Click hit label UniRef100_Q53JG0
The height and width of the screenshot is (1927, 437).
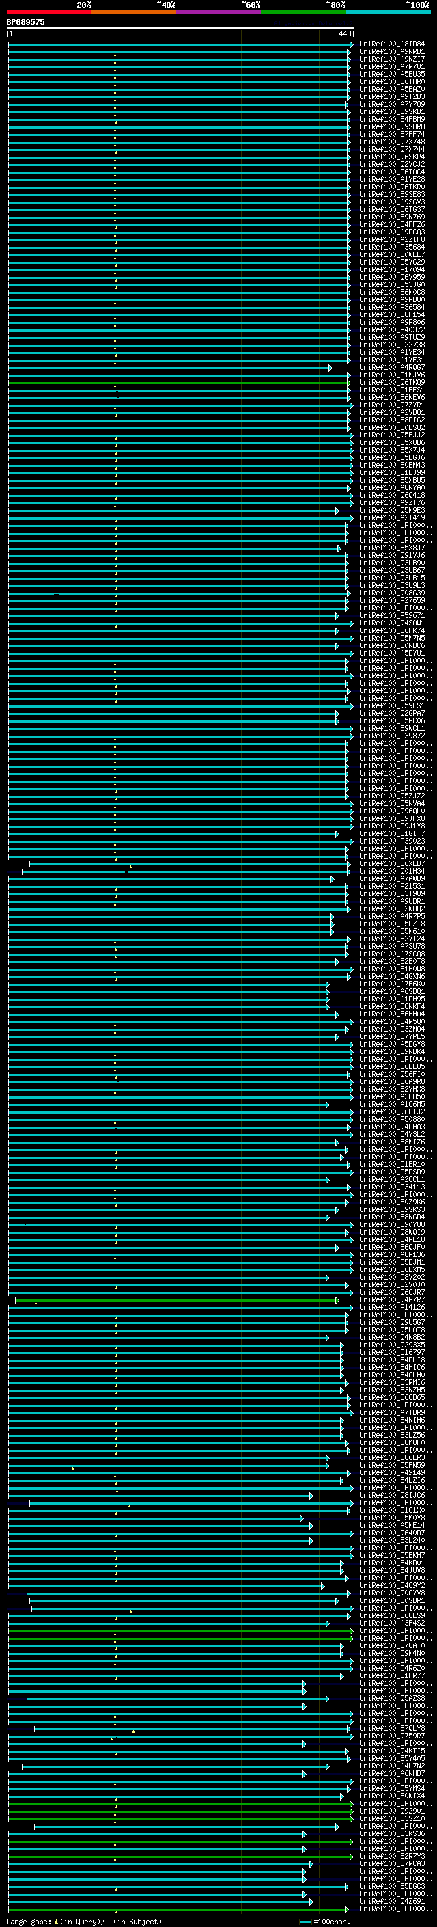[391, 284]
